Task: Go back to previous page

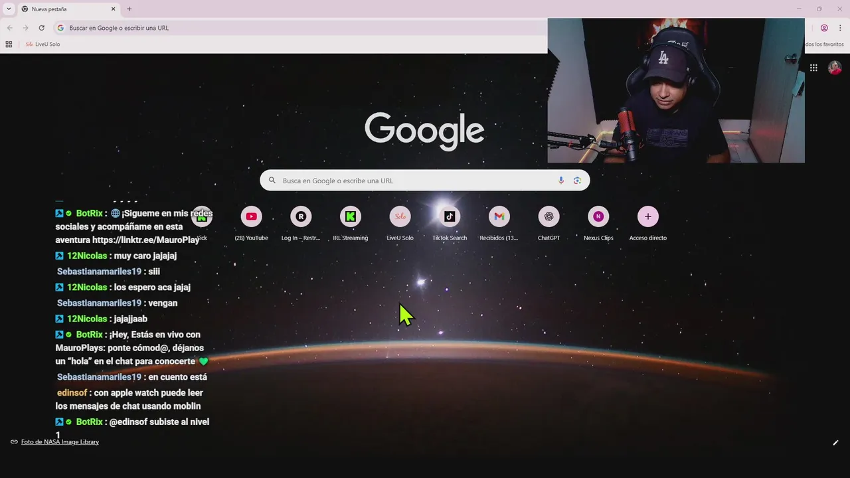Action: coord(9,28)
